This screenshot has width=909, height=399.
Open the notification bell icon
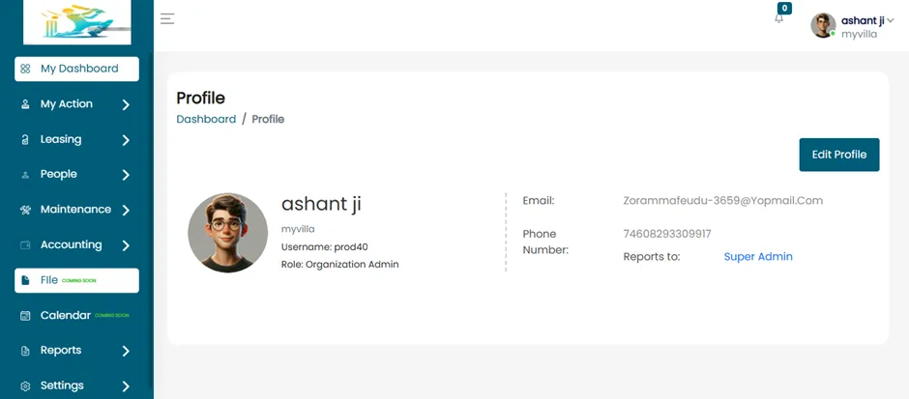[x=778, y=18]
